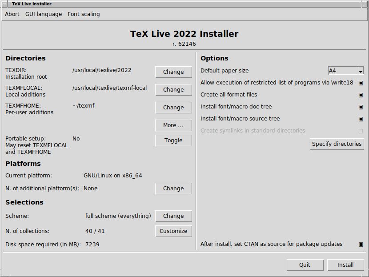
Task: Toggle Install font/macro doc tree checkbox
Action: pyautogui.click(x=361, y=107)
